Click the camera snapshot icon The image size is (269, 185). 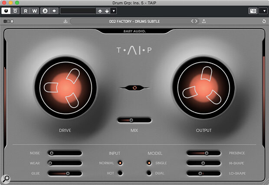point(253,11)
